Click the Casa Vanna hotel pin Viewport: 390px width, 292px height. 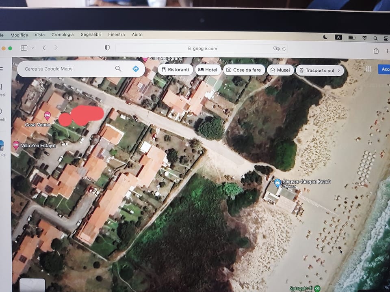pos(47,116)
